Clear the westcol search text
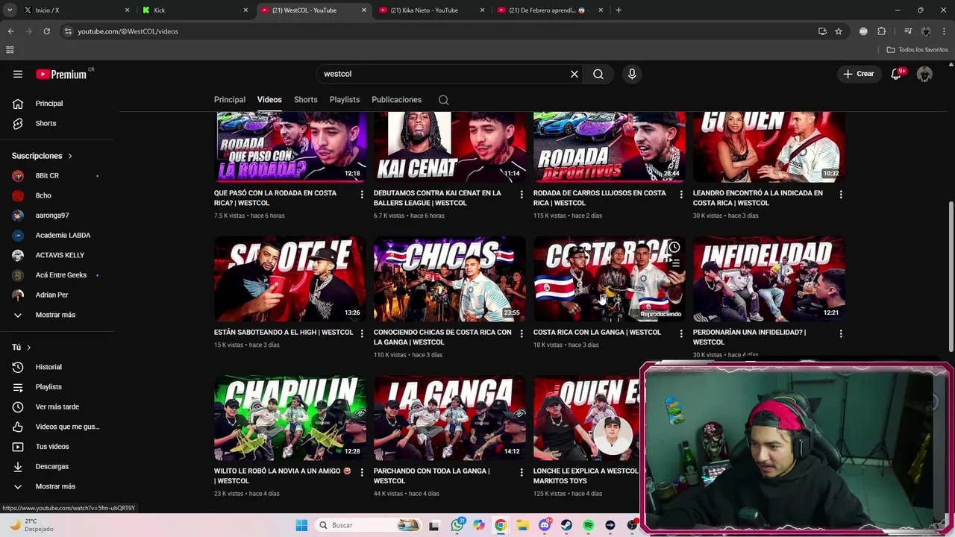Image resolution: width=955 pixels, height=537 pixels. [574, 74]
